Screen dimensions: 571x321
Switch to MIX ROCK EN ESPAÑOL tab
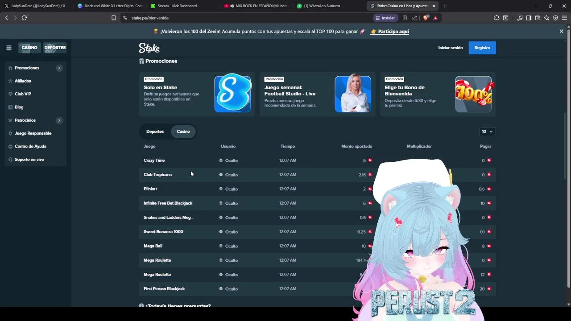[x=257, y=6]
